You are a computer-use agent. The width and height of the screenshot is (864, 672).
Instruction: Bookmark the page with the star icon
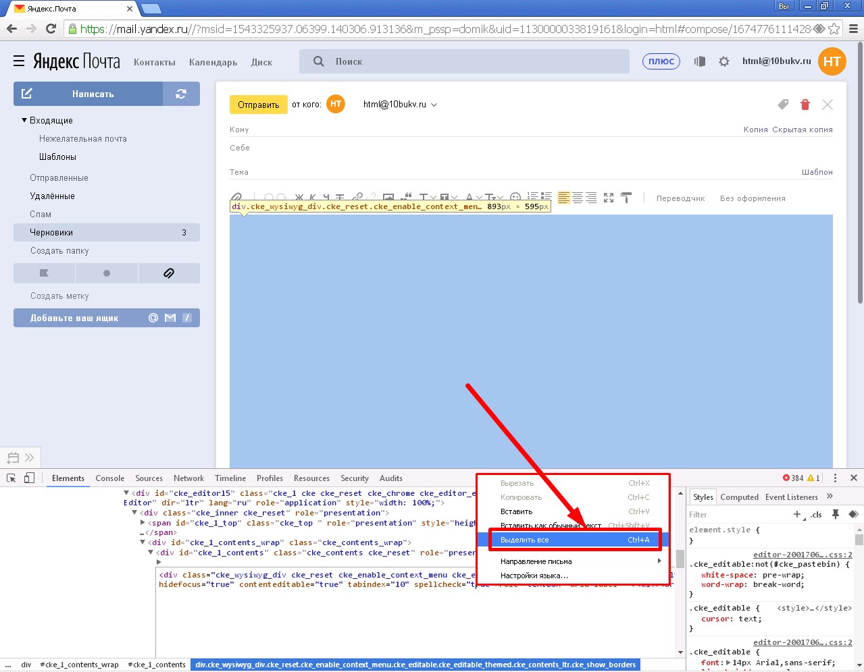click(x=834, y=29)
